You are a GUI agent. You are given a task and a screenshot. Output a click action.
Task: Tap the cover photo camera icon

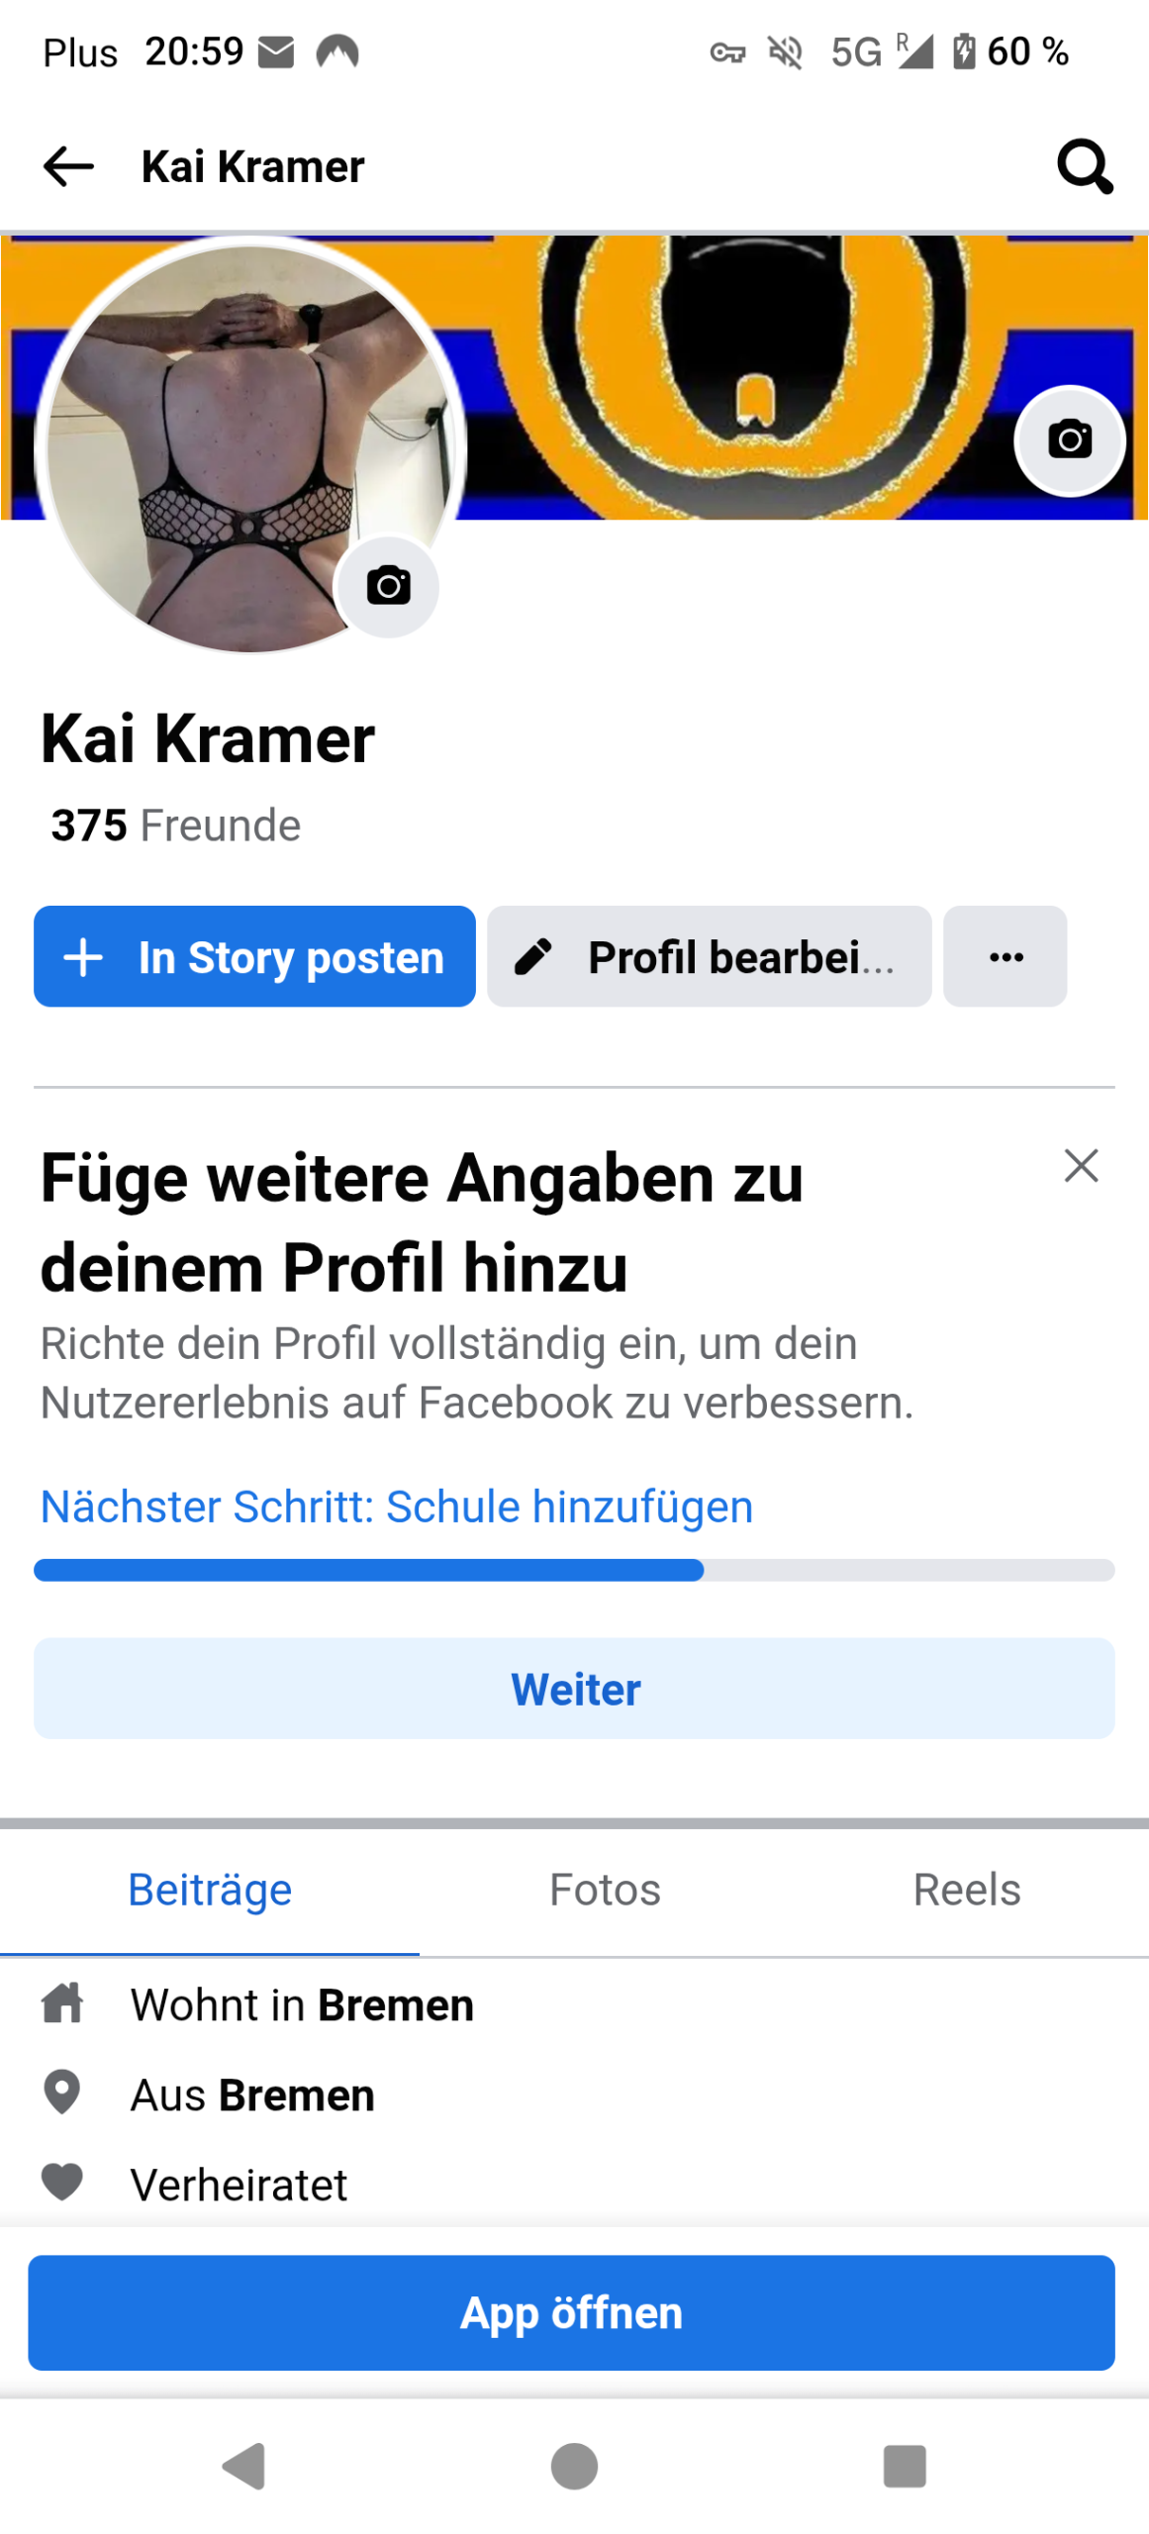click(x=1069, y=439)
